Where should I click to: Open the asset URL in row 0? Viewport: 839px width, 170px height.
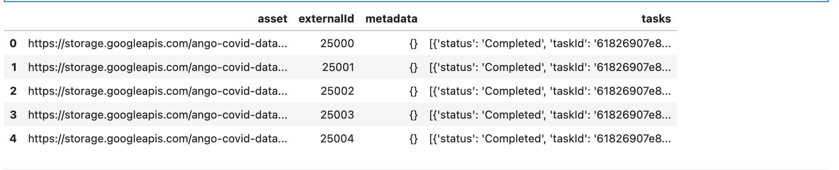pyautogui.click(x=158, y=43)
